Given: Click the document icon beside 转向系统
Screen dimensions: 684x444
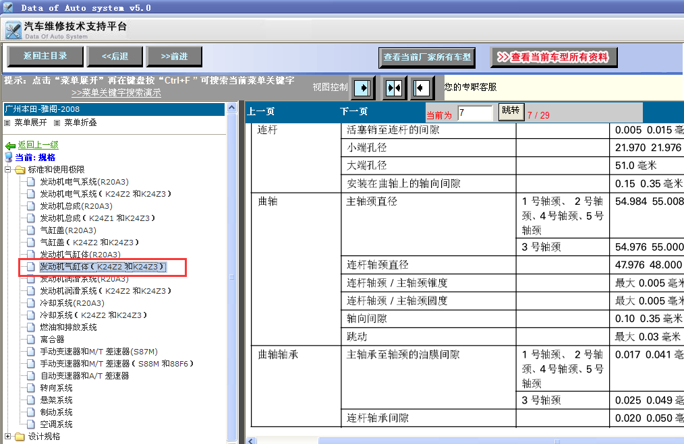Looking at the screenshot, I should click(30, 388).
